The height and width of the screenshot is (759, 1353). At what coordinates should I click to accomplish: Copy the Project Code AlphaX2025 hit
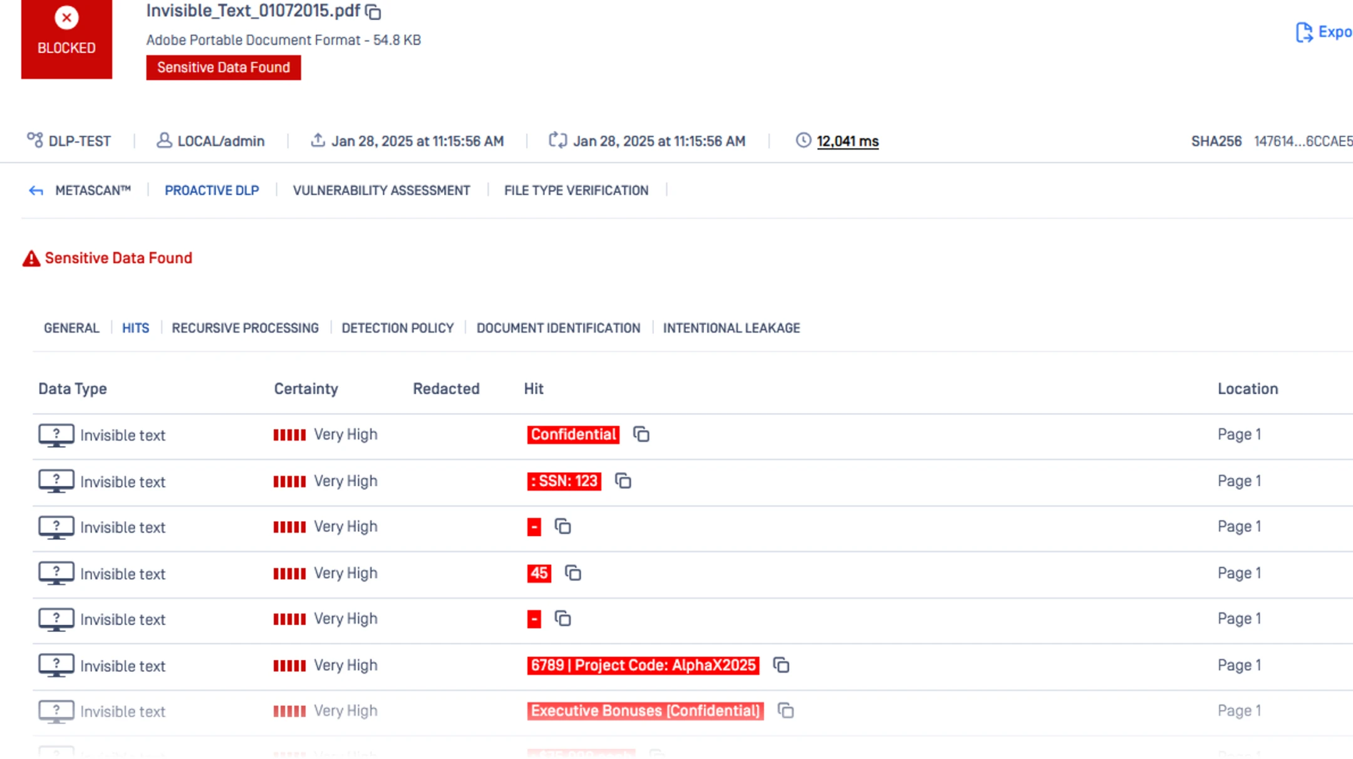[780, 665]
